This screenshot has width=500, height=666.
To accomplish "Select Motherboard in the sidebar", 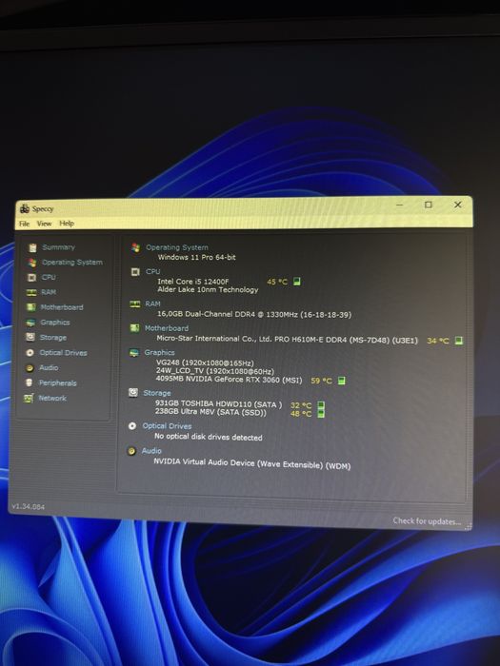I will (x=62, y=307).
